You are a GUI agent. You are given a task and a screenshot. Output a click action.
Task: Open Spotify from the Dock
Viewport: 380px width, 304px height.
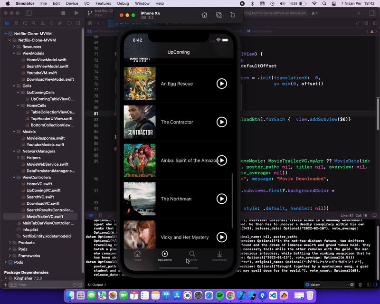click(x=219, y=295)
